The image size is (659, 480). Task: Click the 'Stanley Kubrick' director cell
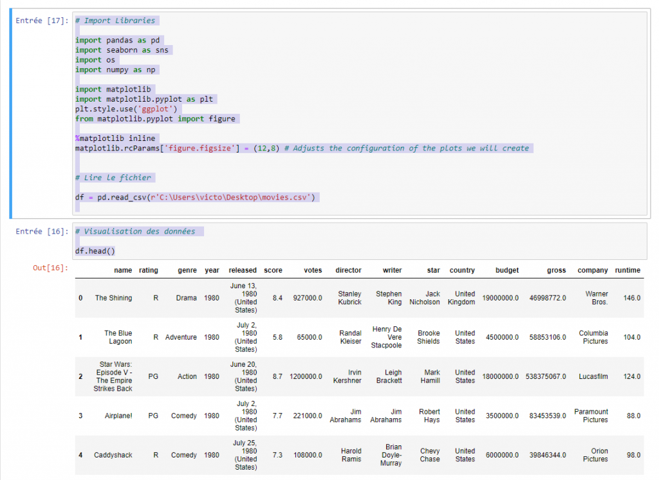349,298
